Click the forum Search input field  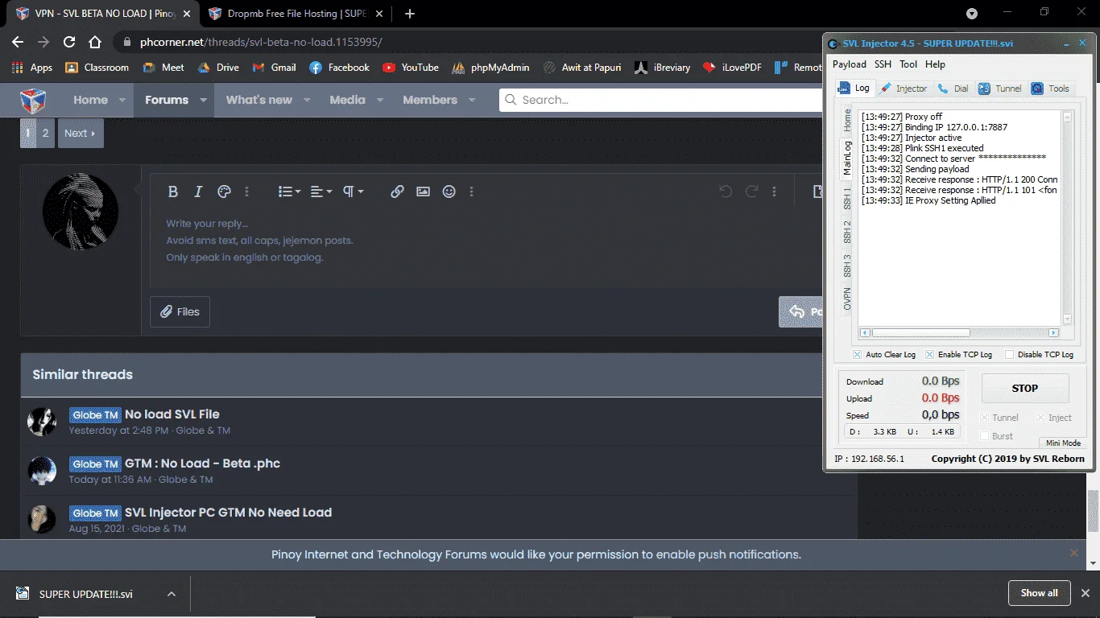(660, 100)
